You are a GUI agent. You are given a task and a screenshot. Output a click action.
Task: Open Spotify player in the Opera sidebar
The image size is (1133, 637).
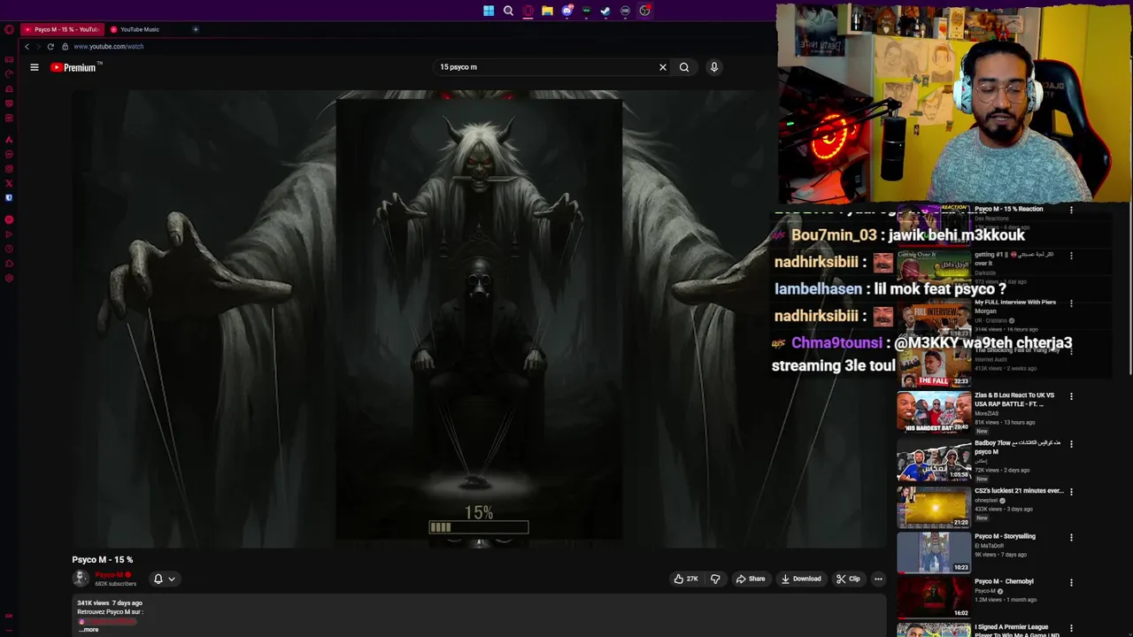[x=9, y=219]
